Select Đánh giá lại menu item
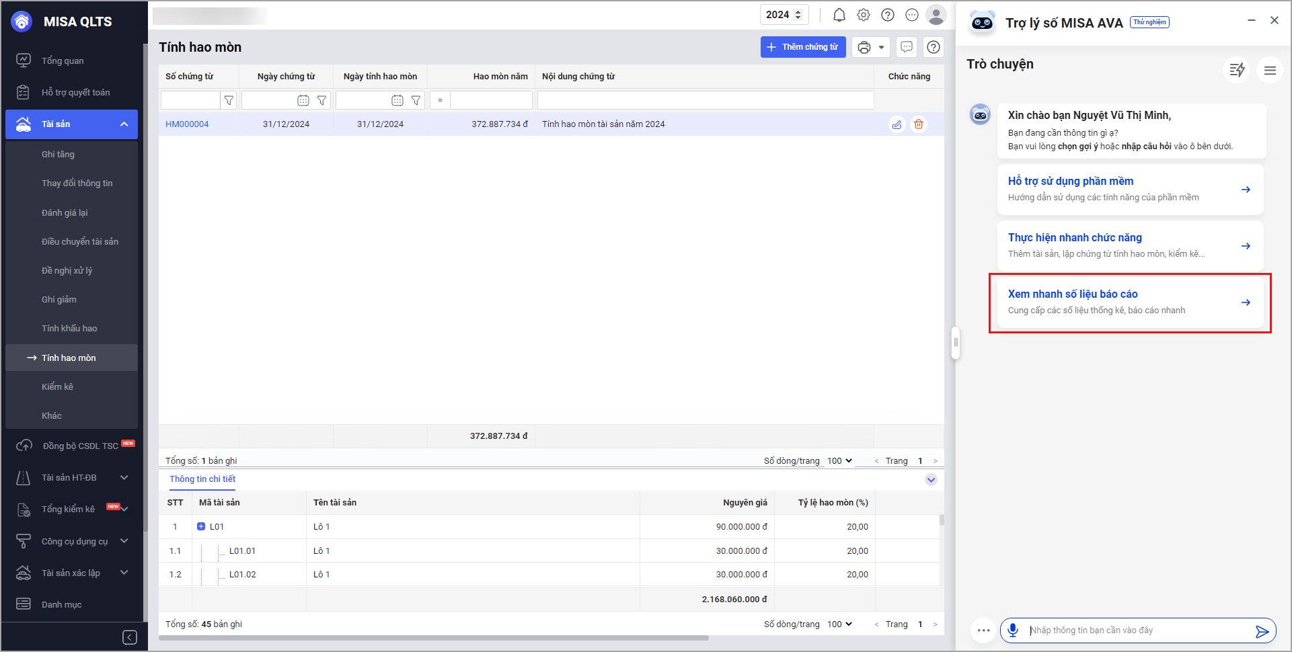The height and width of the screenshot is (652, 1292). 65,213
